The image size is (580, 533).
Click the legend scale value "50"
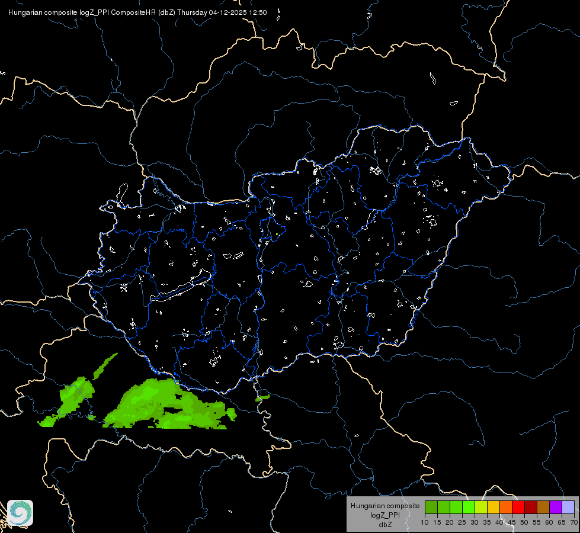click(x=524, y=523)
